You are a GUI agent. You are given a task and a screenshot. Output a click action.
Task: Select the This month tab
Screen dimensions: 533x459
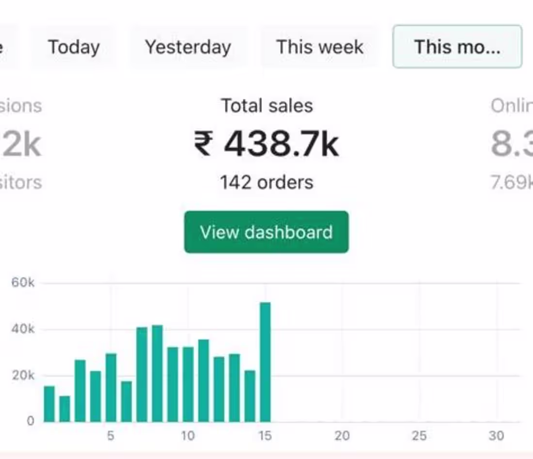tap(457, 47)
